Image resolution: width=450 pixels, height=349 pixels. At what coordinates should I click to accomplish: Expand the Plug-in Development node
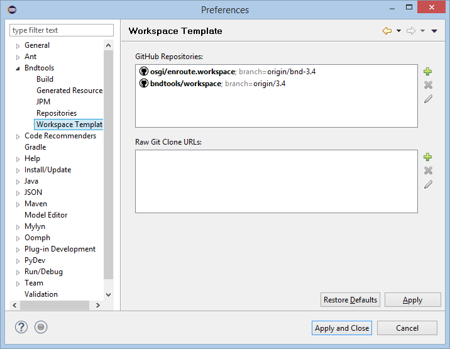point(18,250)
